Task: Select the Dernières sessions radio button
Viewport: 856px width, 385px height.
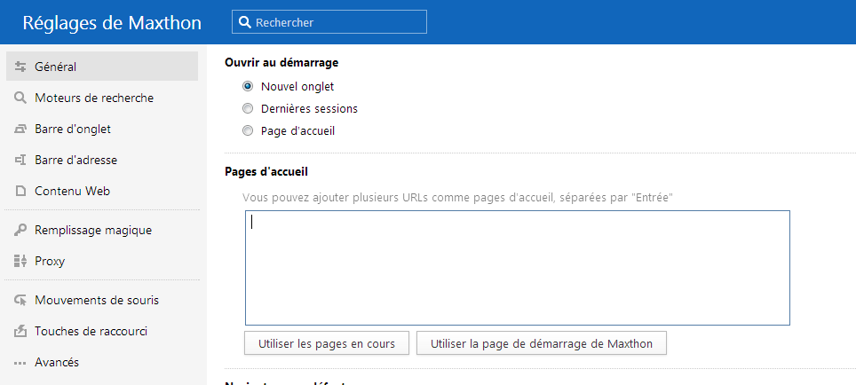Action: (x=248, y=108)
